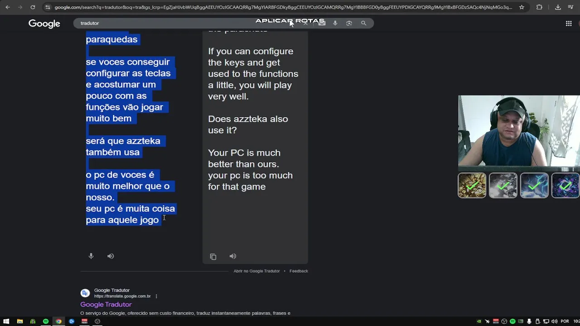Viewport: 580px width, 326px height.
Task: Open the red app icon in taskbar
Action: (x=84, y=321)
